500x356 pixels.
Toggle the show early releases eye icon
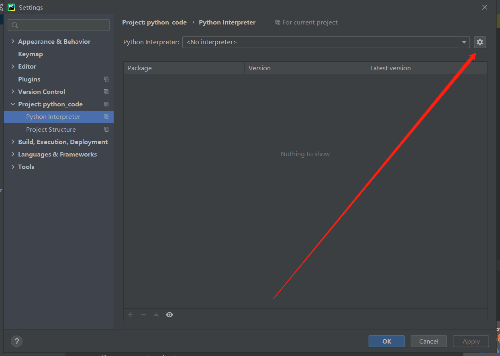coord(169,315)
